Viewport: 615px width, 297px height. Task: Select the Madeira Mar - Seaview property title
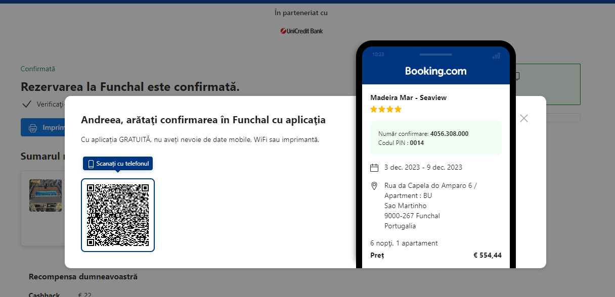(x=408, y=97)
